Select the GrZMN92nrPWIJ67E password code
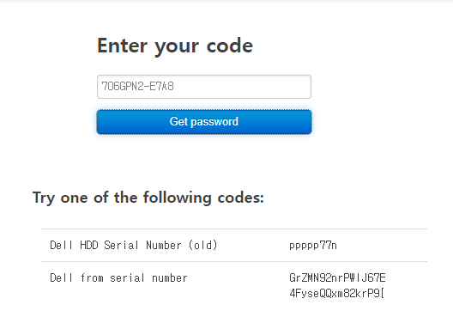 337,277
